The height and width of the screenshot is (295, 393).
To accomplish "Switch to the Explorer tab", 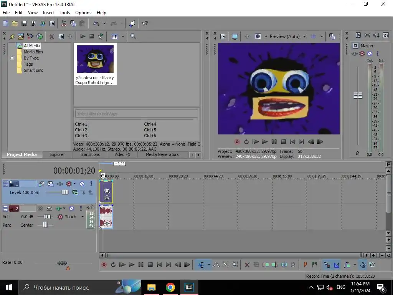I will click(x=57, y=154).
